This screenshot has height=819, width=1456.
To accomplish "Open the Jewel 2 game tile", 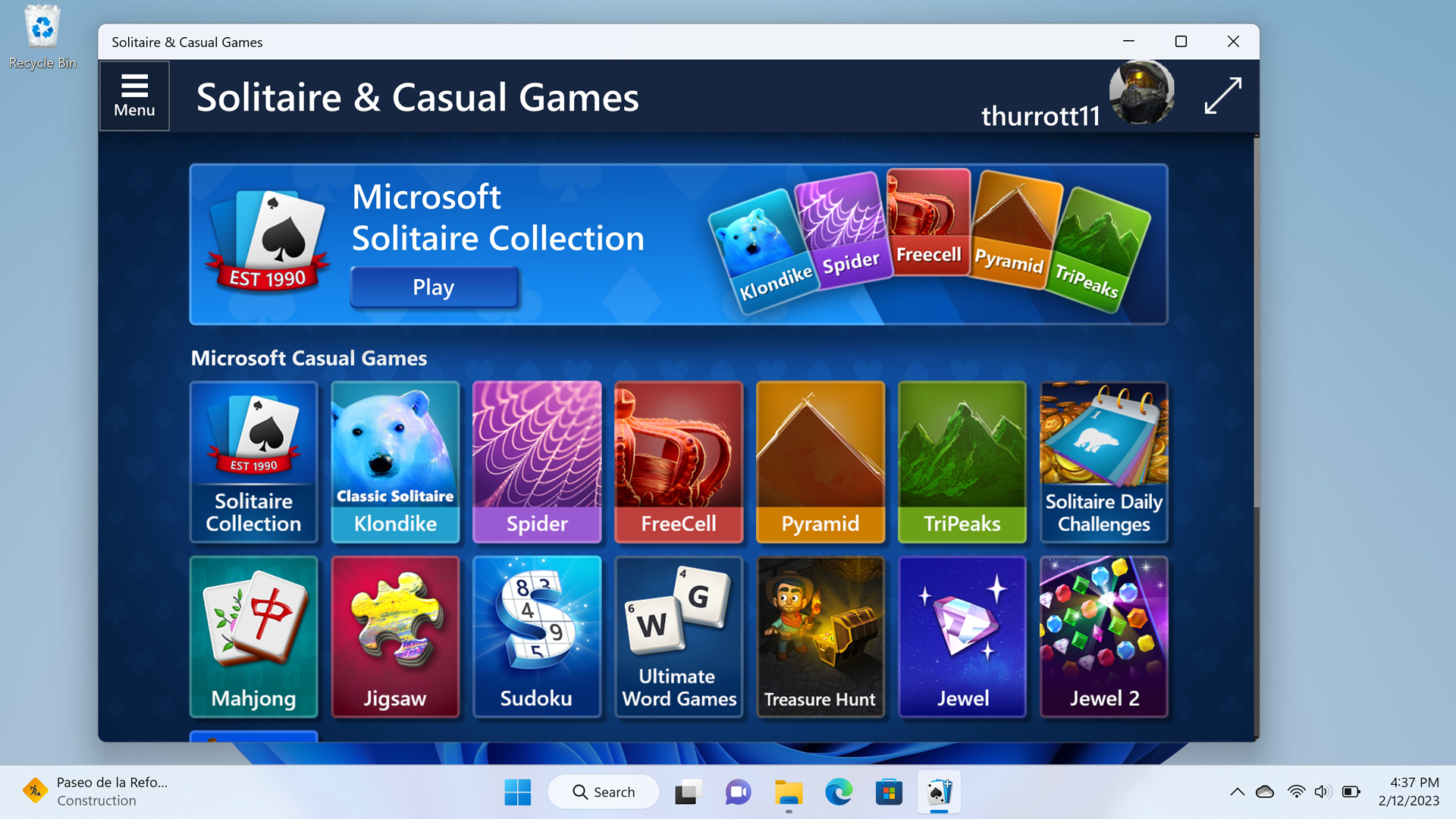I will click(1104, 637).
